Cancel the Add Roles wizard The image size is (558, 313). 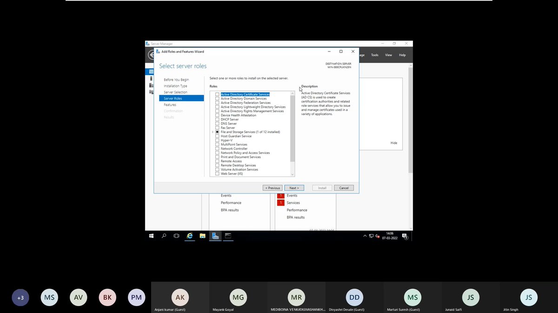click(x=344, y=188)
